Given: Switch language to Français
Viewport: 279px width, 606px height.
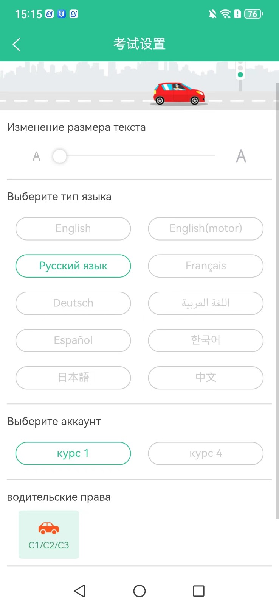Looking at the screenshot, I should click(x=205, y=266).
